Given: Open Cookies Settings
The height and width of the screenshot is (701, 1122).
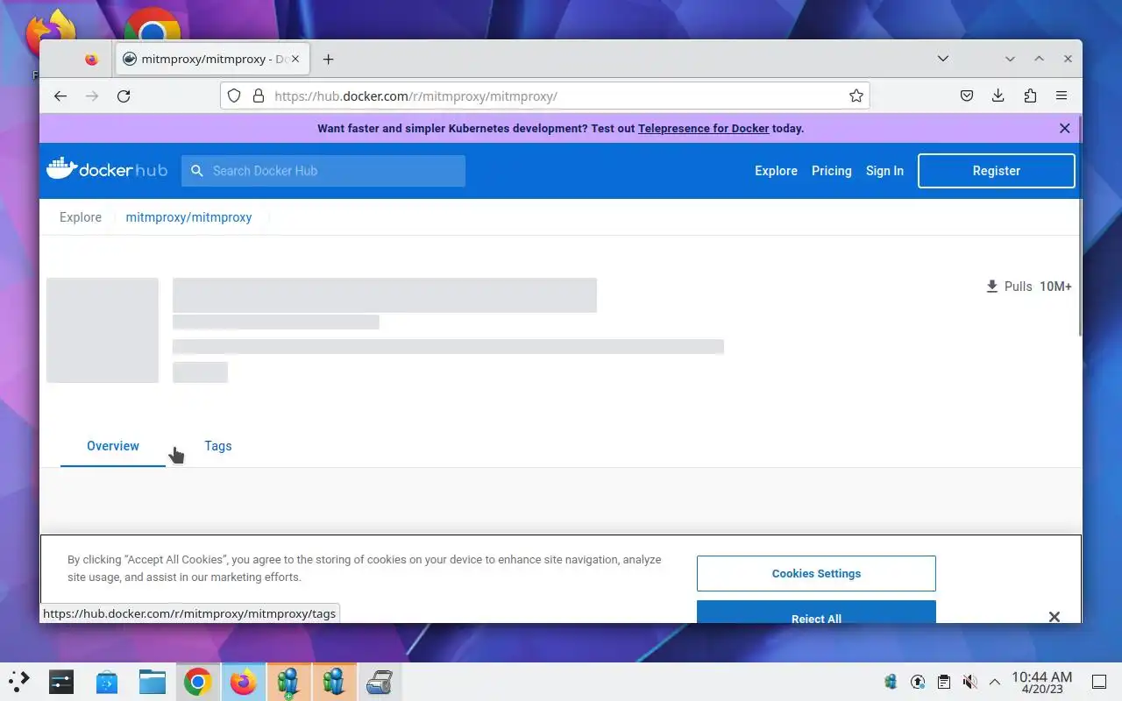Looking at the screenshot, I should (x=816, y=573).
